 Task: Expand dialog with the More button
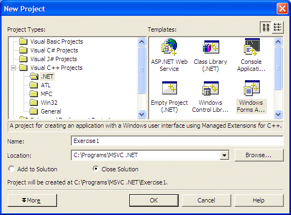pos(32,200)
